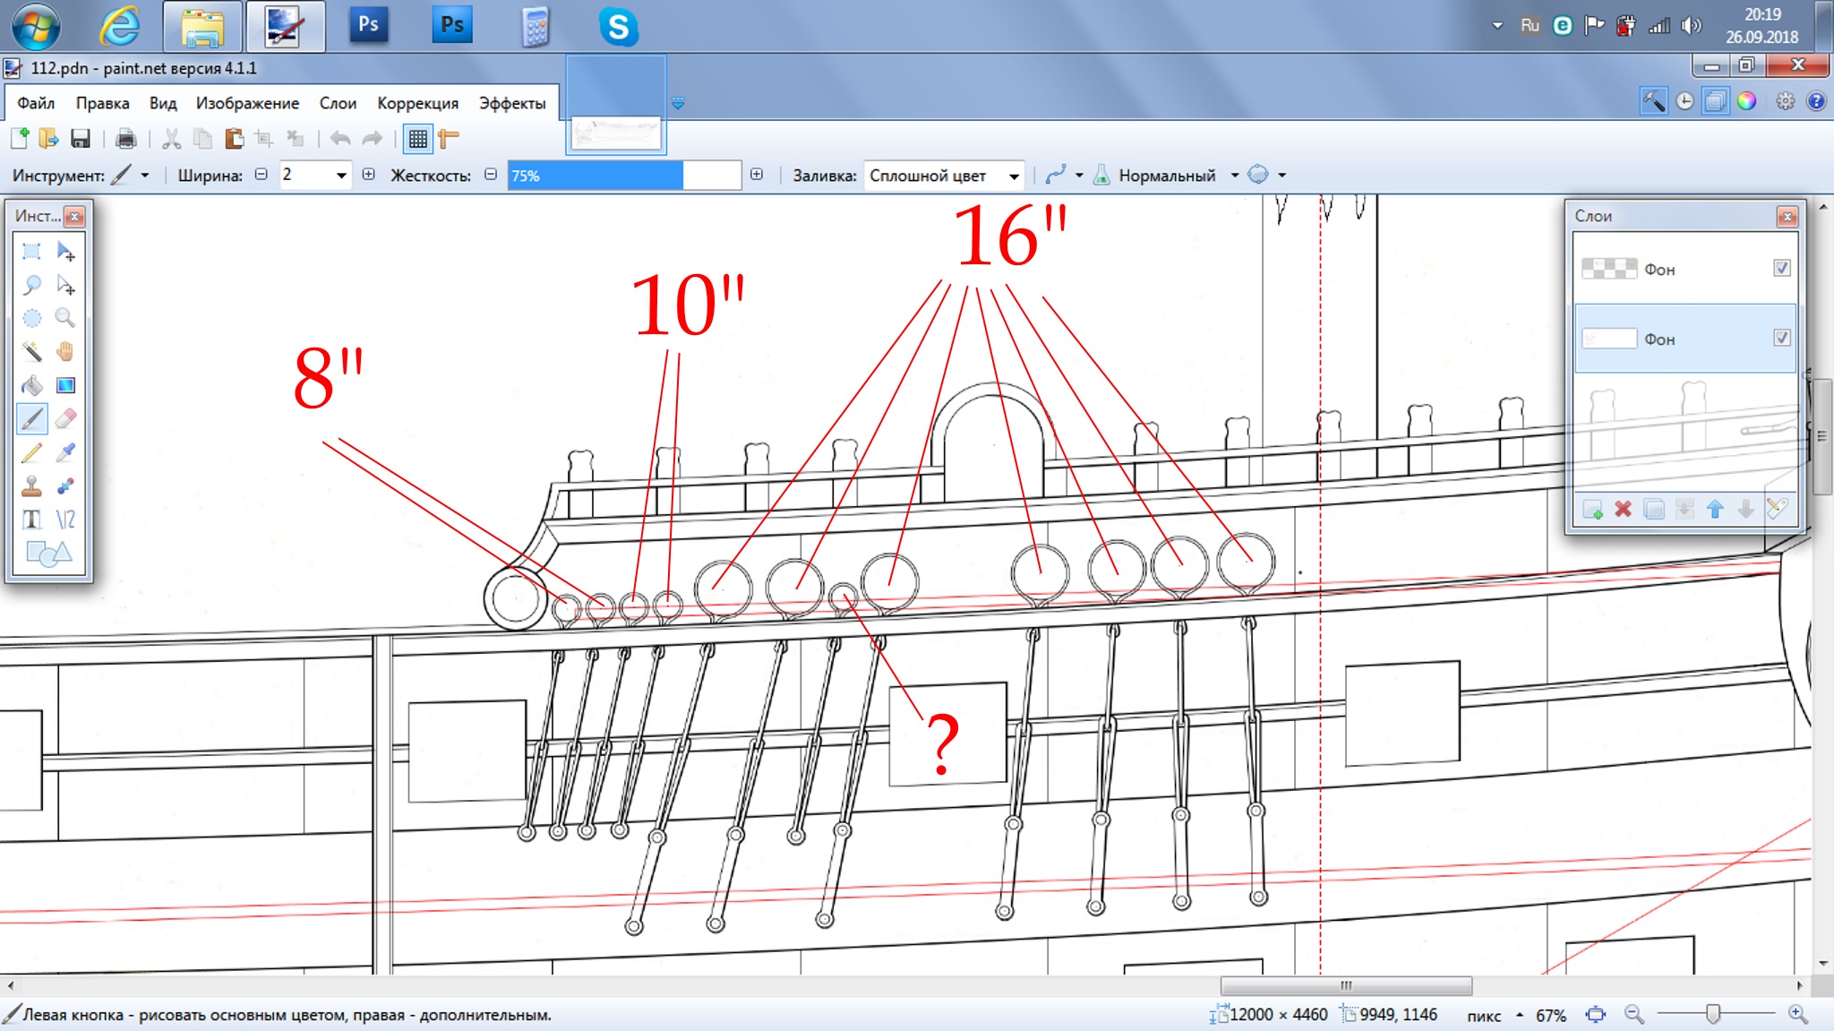
Task: Select the Zoom tool in the tools panel
Action: (65, 318)
